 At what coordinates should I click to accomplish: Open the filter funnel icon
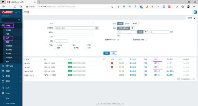(194, 18)
